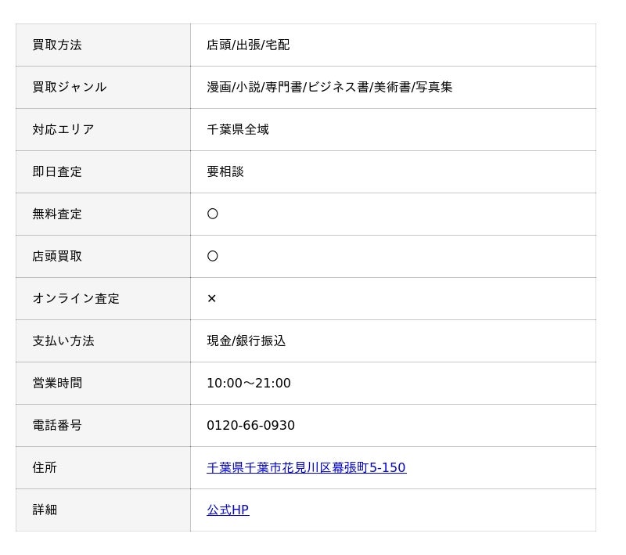Click the 即日査定 row label

(57, 171)
